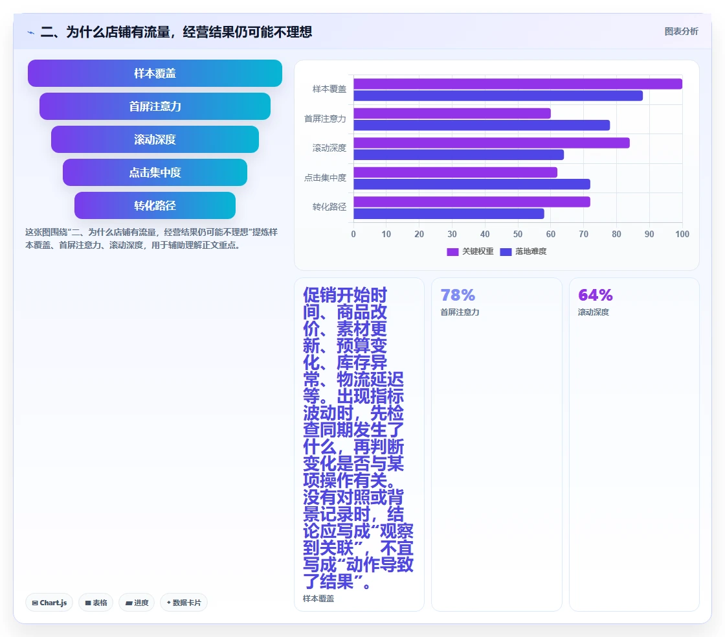Click the 样本覆盖 purple 关键权重 bar
Viewport: 725px width, 637px height.
tap(518, 84)
